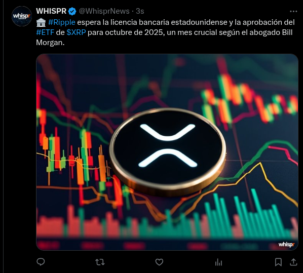Open the $XRP cashtag link

(x=76, y=32)
